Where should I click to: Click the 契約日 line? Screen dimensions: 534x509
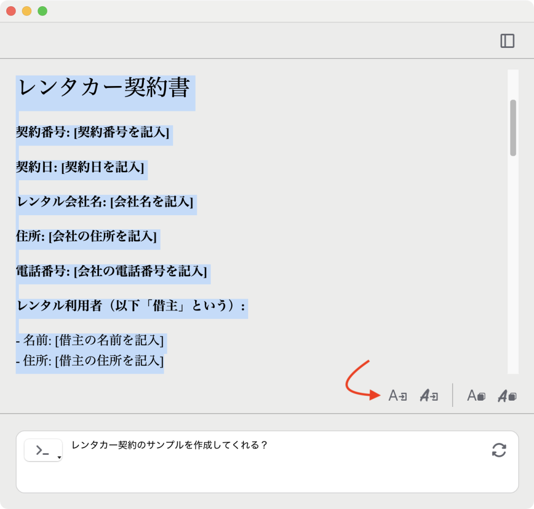pyautogui.click(x=80, y=167)
